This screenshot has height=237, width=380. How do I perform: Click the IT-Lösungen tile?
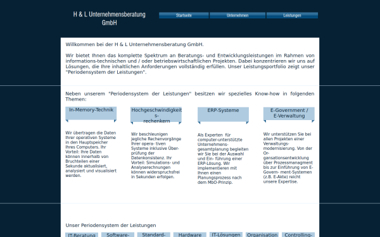point(226,234)
